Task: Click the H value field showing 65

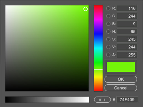Action: pyautogui.click(x=127, y=31)
